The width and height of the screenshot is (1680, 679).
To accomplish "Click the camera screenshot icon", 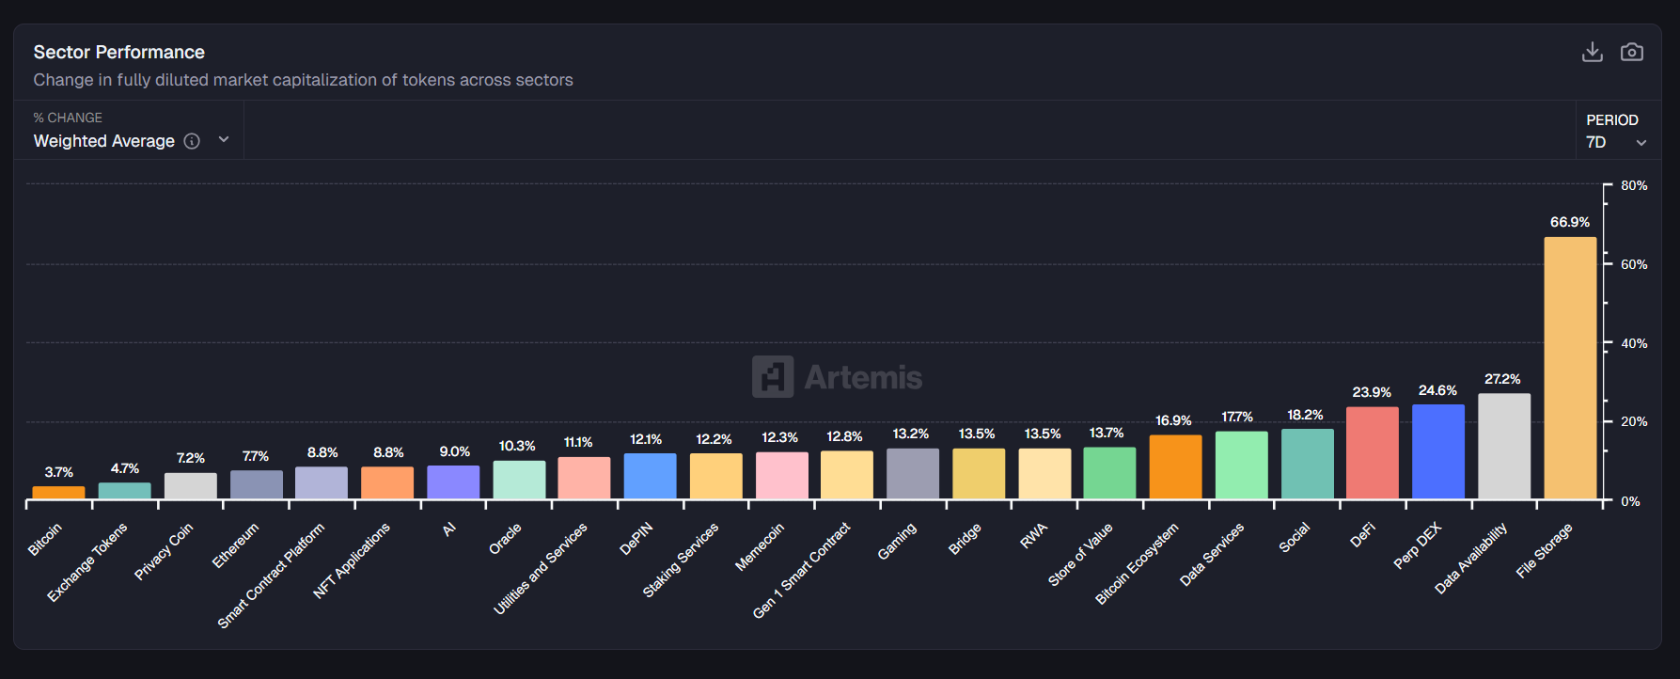I will click(x=1631, y=52).
